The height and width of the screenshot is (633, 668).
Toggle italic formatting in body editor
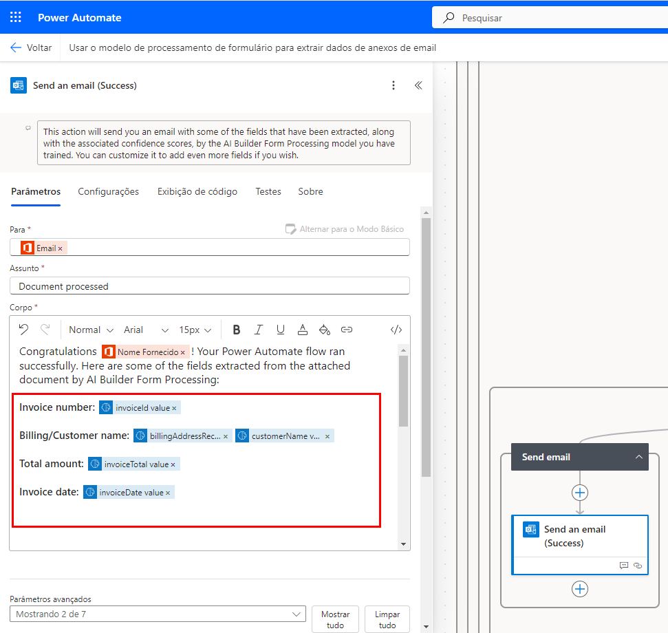(259, 330)
